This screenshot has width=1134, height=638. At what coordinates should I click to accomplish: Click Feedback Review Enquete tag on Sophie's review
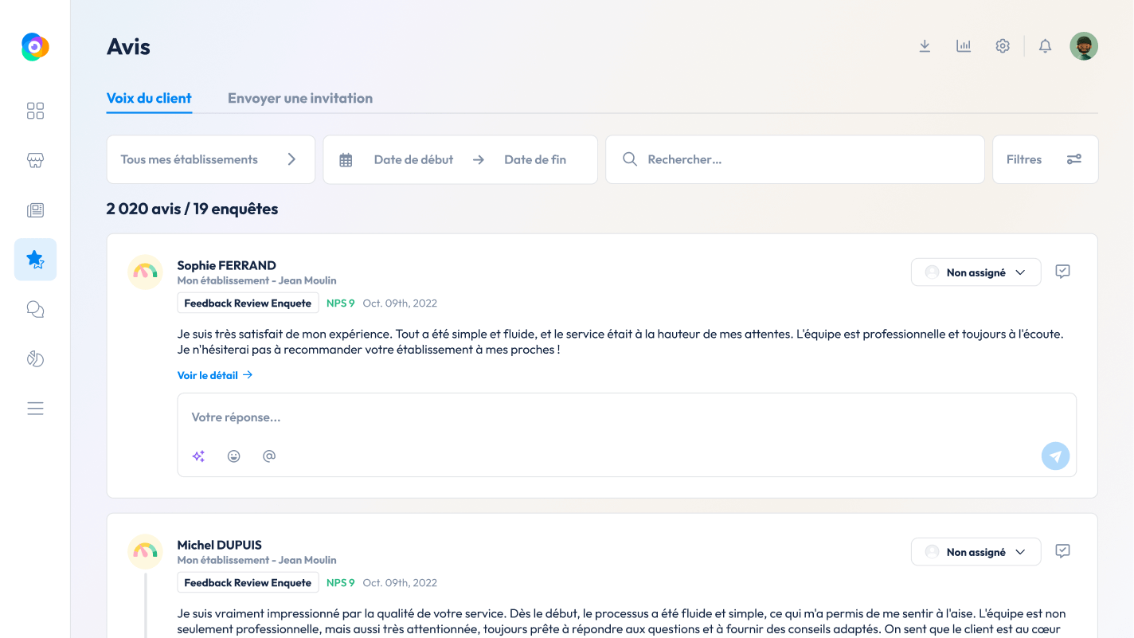tap(248, 303)
